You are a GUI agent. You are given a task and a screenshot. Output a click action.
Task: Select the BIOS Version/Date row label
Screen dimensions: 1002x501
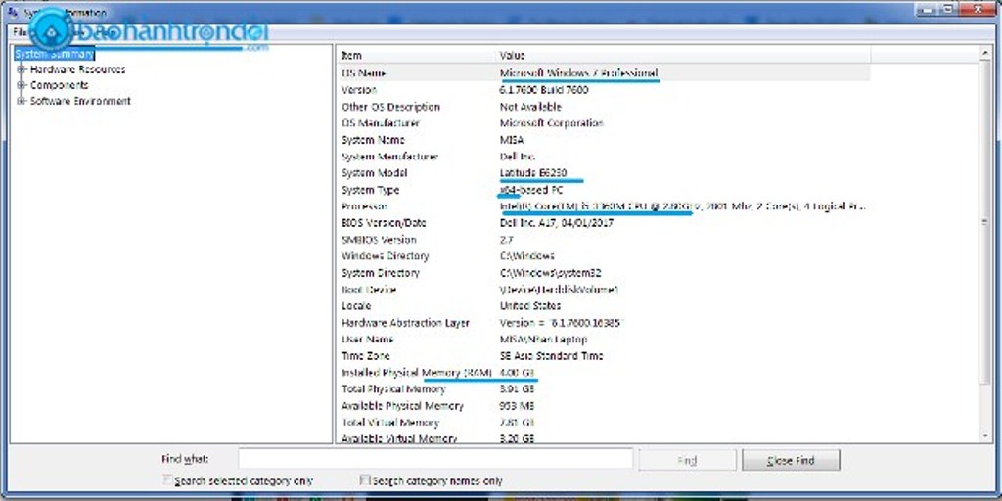pos(384,223)
